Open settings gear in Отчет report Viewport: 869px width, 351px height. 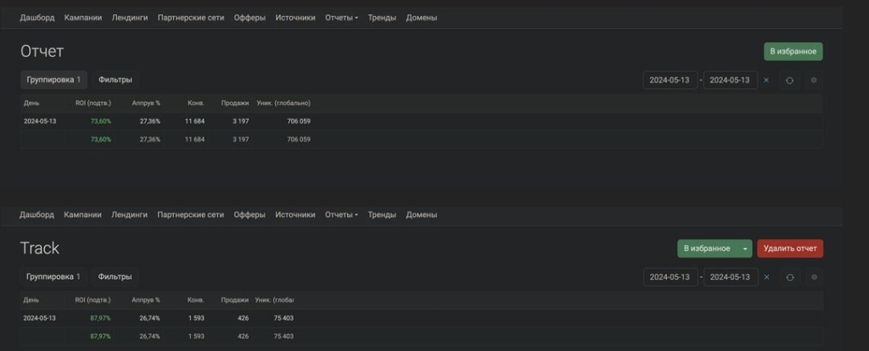(x=814, y=81)
